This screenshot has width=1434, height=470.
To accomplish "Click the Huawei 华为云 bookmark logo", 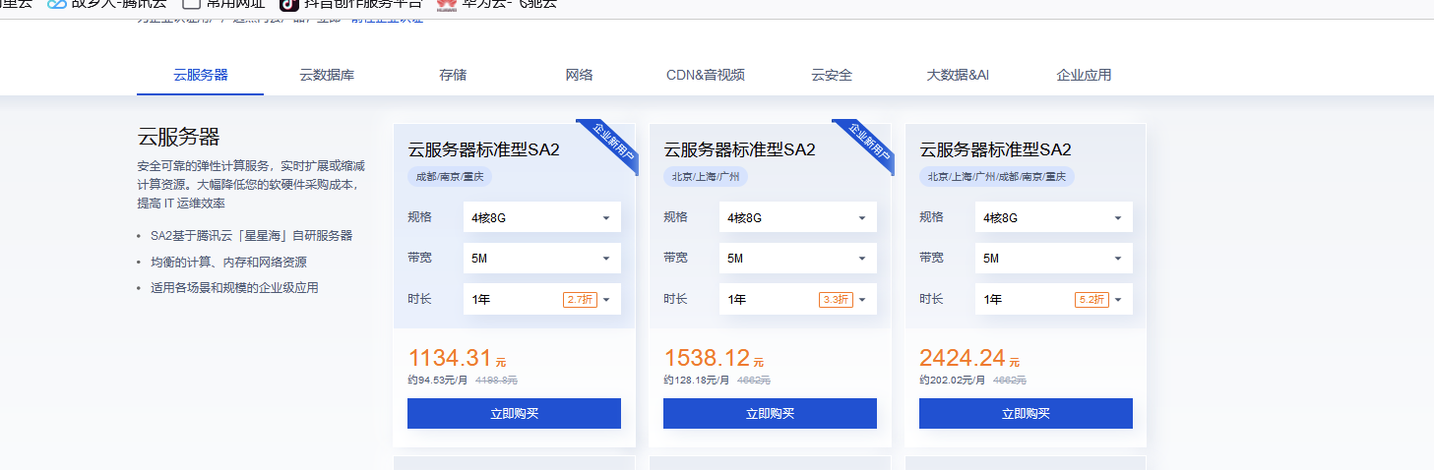I will point(447,4).
